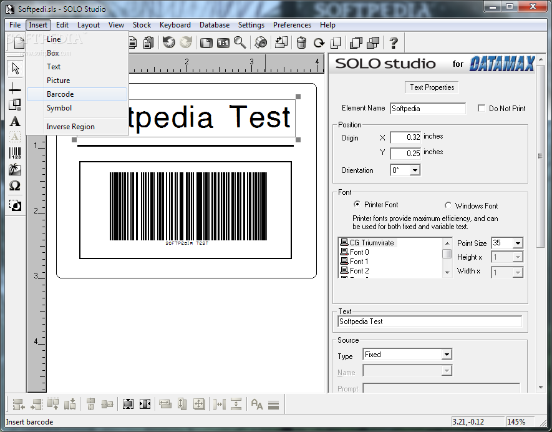Click the rotate arrow toolbar icon
Image resolution: width=552 pixels, height=432 pixels.
point(319,43)
